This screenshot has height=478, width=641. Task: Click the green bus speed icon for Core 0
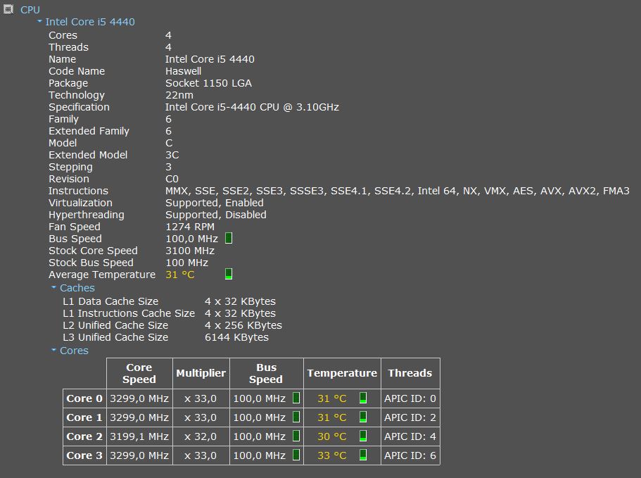(x=296, y=398)
